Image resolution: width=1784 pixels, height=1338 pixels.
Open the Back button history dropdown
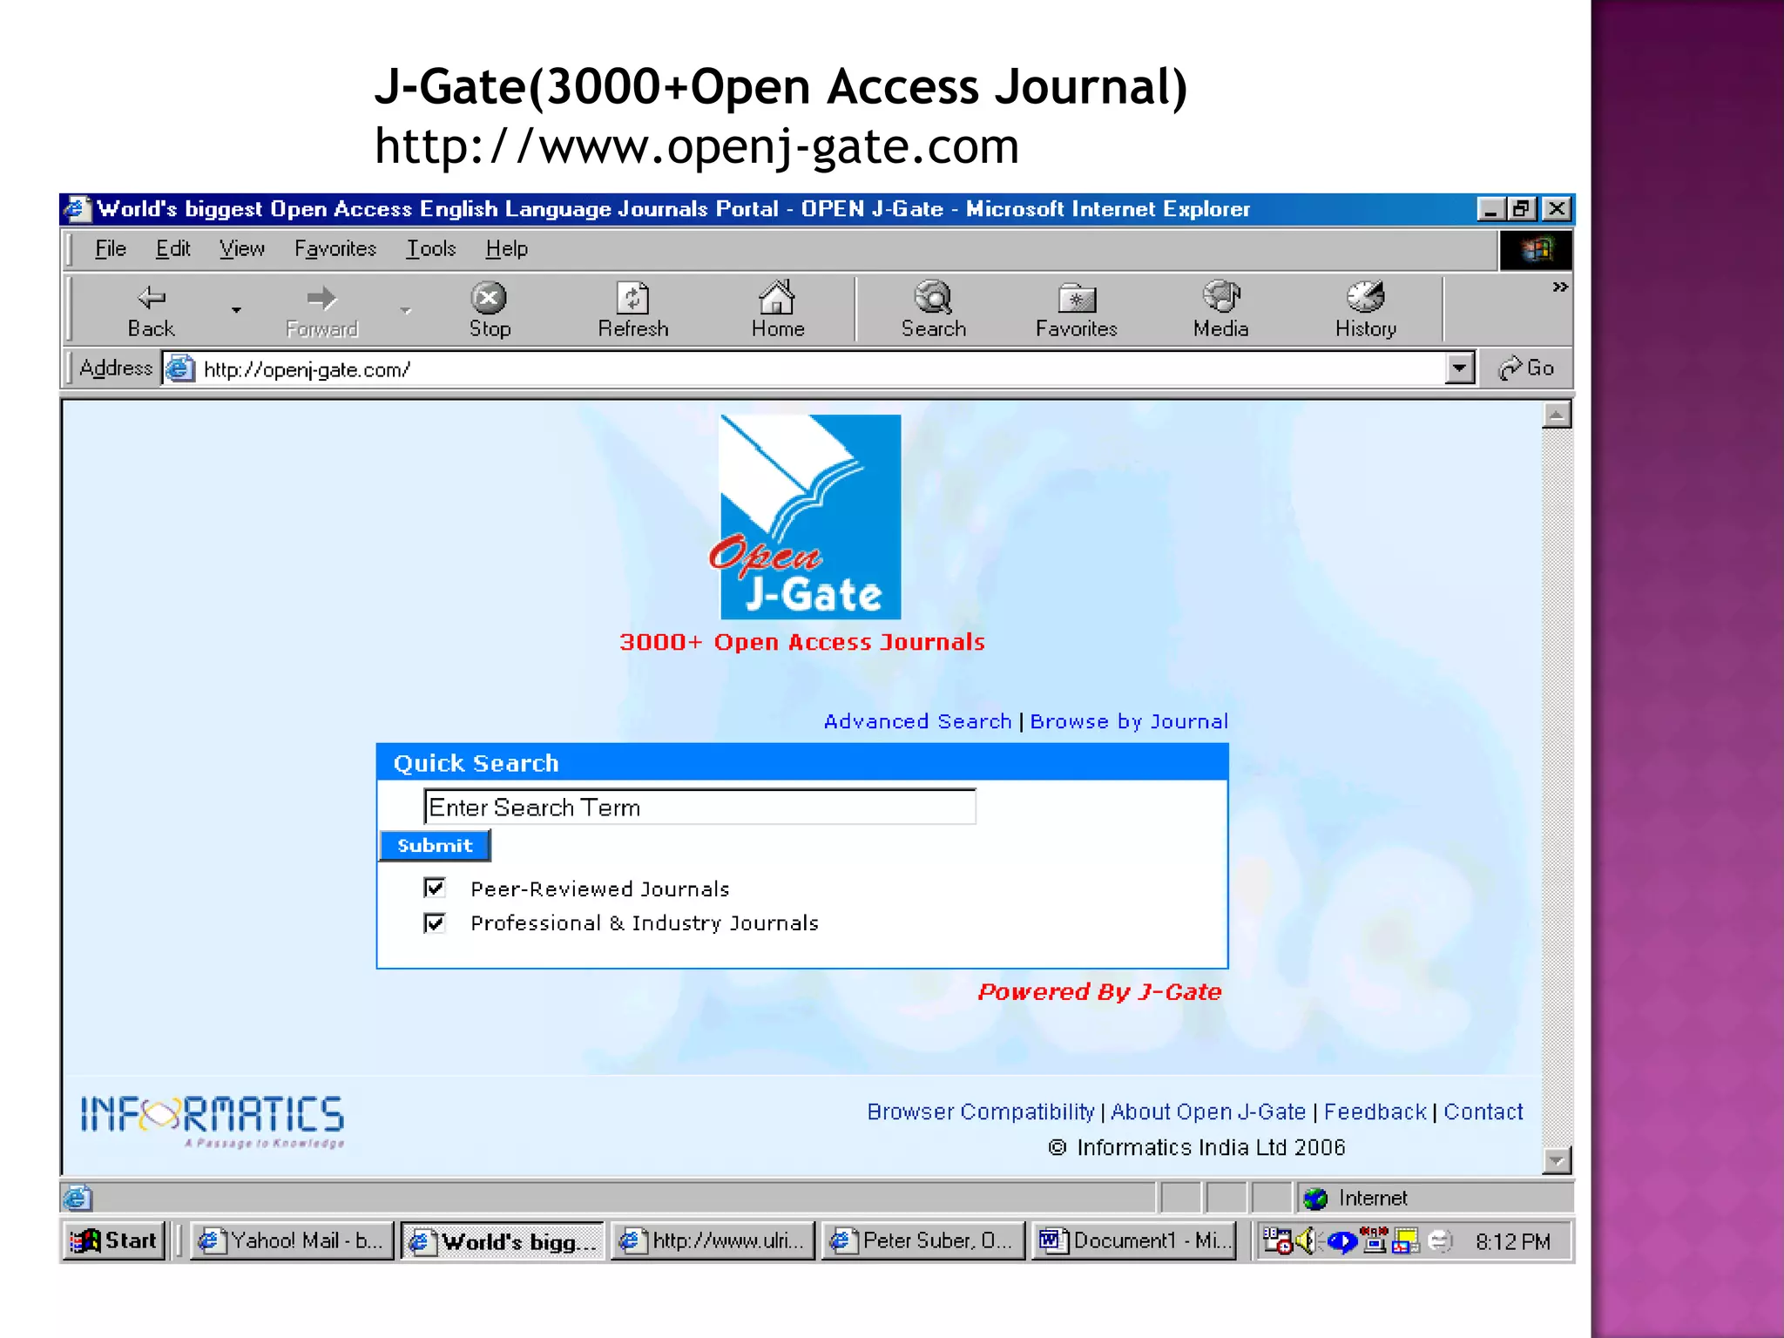click(x=236, y=310)
